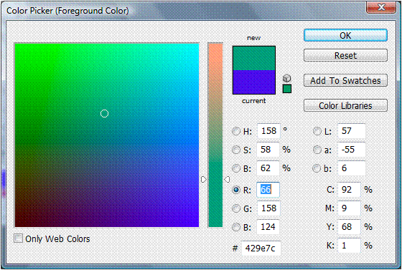The width and height of the screenshot is (402, 270).
Task: Click the hex field showing 429e7c
Action: [261, 248]
